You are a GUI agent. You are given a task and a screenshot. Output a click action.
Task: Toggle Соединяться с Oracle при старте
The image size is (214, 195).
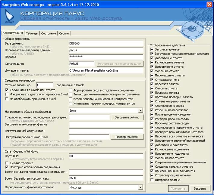7,90
